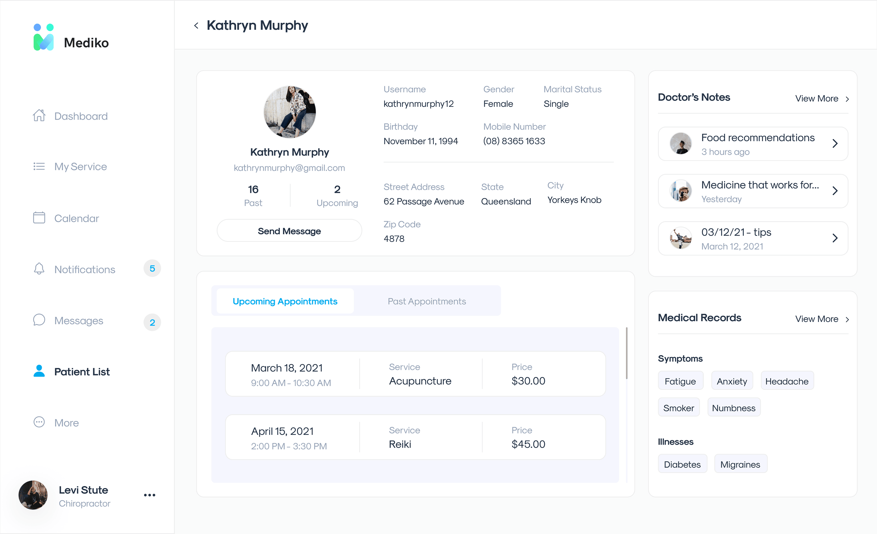Screen dimensions: 877x534
Task: Open Calendar via its sidebar icon
Action: click(39, 218)
